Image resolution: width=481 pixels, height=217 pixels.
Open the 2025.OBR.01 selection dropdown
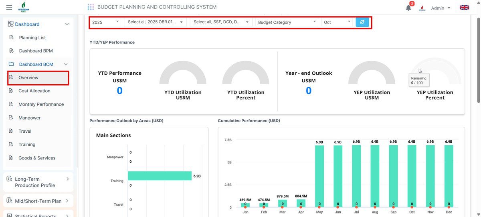[155, 22]
